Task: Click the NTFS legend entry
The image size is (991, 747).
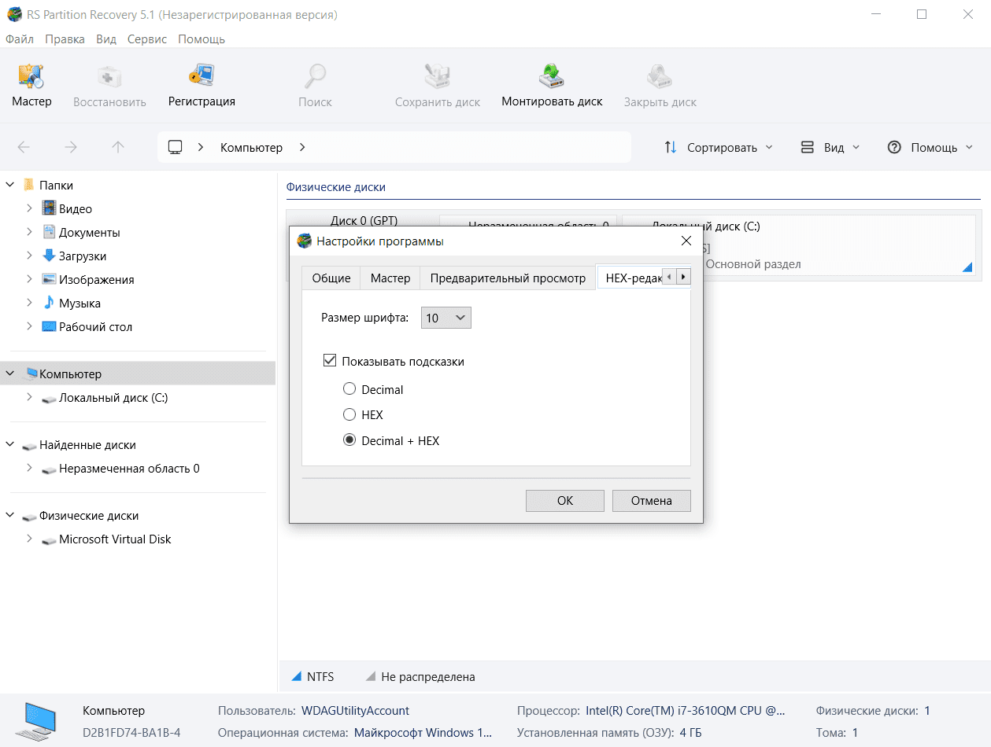Action: pos(312,676)
